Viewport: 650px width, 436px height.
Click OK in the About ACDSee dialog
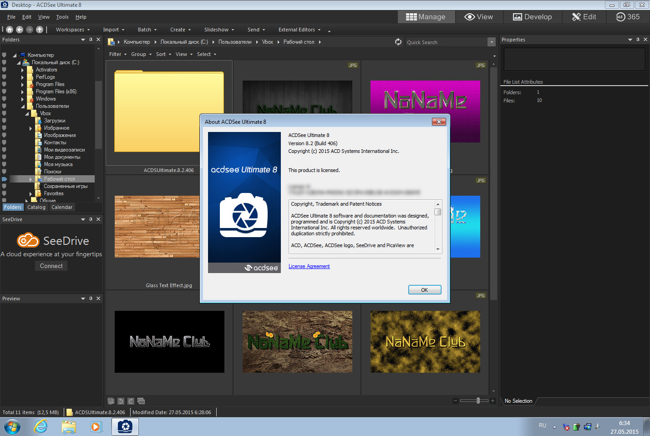pos(425,290)
